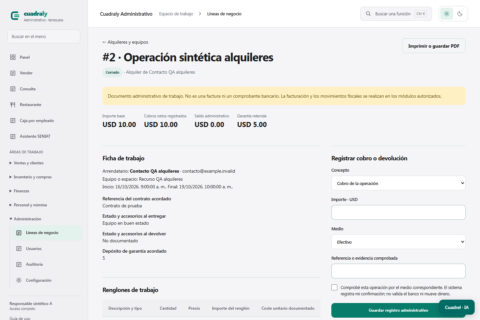Click the Restaurante fork-and-knife icon
The height and width of the screenshot is (320, 480).
tap(13, 105)
